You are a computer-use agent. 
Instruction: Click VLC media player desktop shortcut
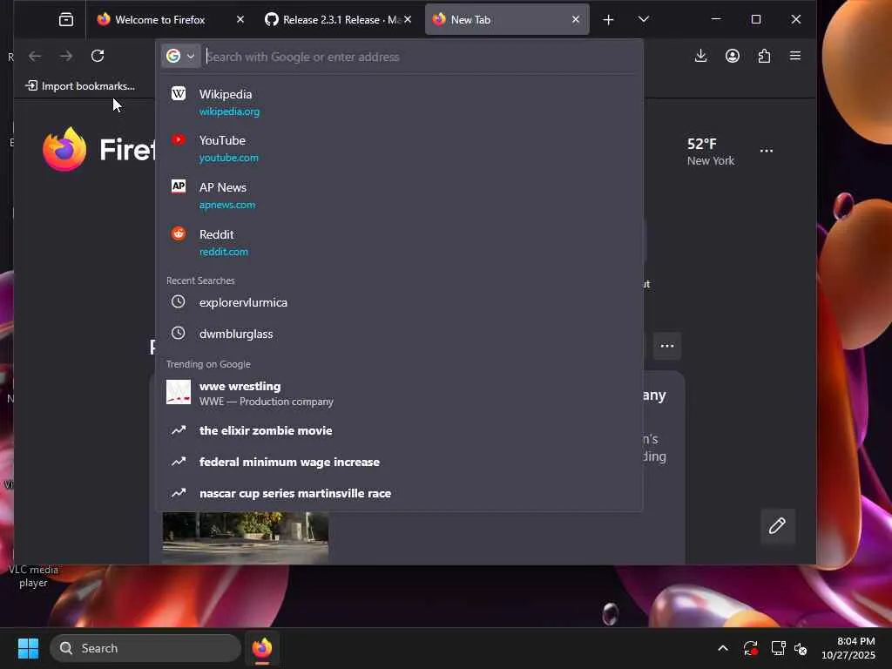tap(33, 575)
